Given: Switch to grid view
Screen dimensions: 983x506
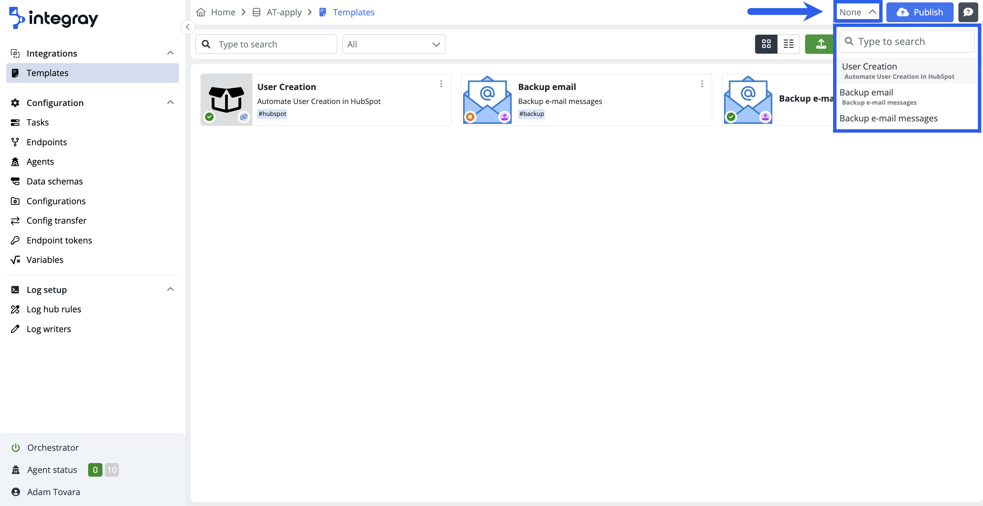Looking at the screenshot, I should (x=766, y=44).
